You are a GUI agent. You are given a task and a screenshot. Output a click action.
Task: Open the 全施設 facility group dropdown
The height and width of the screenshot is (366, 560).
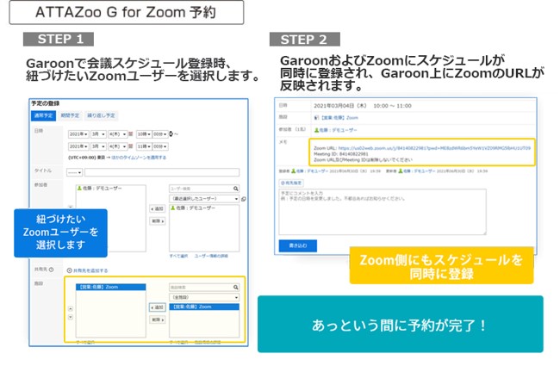204,296
